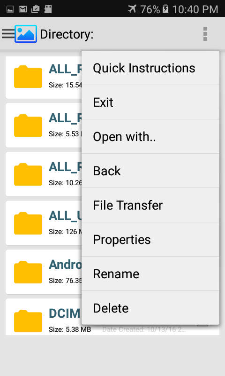Open the 126 MB folder icon
This screenshot has width=225, height=376.
coord(28,223)
